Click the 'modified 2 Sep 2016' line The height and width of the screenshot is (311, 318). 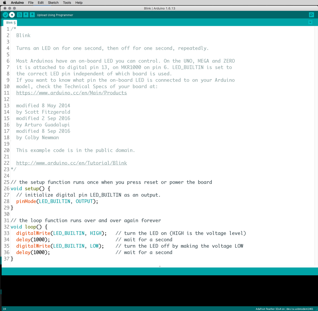43,118
